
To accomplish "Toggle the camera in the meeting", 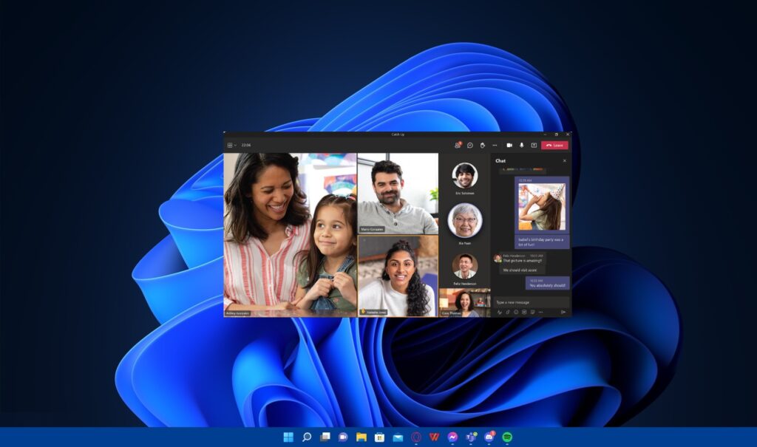I will 509,146.
